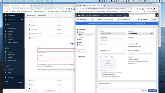Switch to flutter_login_facebook browser tab

click(40, 6)
